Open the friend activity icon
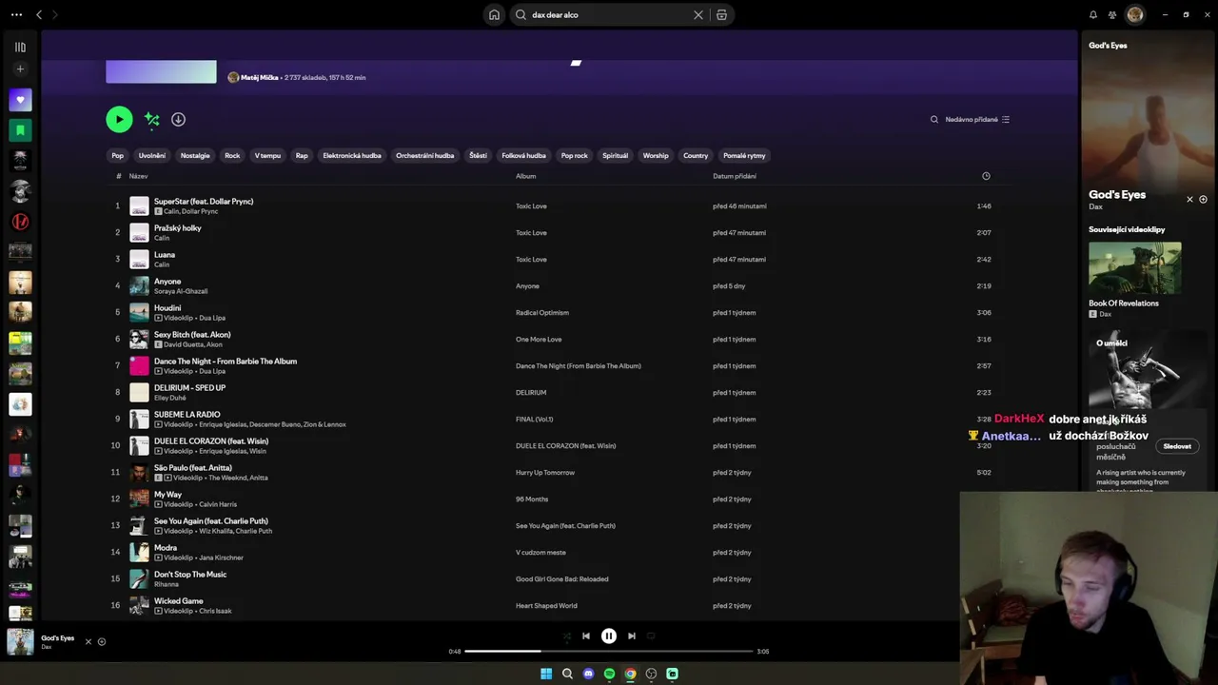The image size is (1218, 685). click(1112, 15)
